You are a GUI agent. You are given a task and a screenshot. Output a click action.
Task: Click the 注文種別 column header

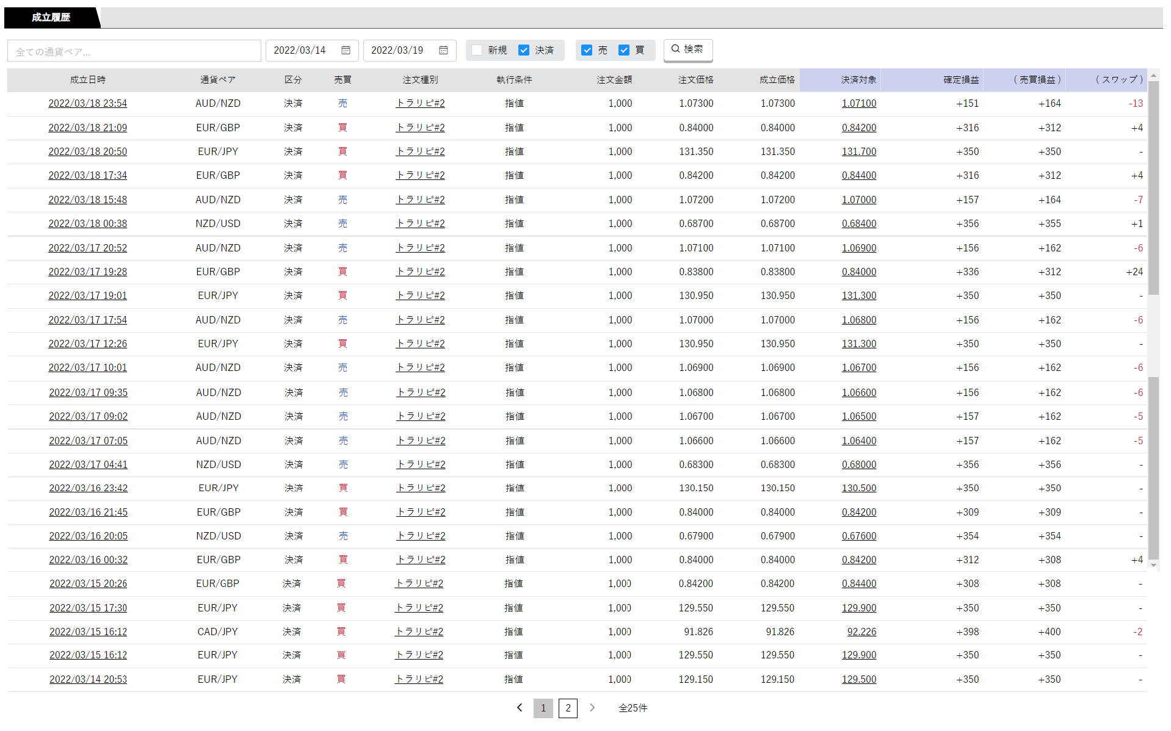[420, 80]
